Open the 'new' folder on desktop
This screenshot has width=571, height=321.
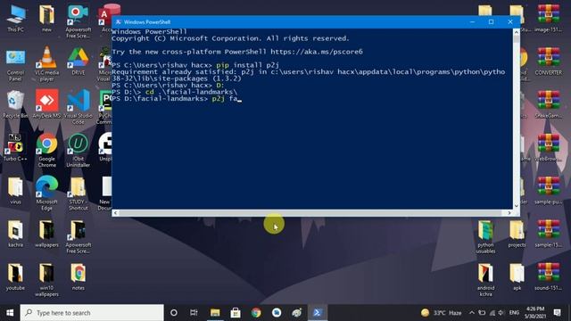[46, 19]
